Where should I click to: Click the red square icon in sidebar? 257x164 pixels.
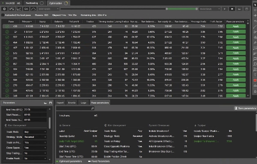pos(255,80)
